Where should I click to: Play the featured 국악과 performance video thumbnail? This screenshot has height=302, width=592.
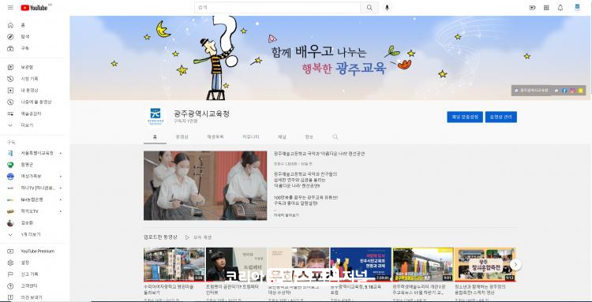(205, 185)
